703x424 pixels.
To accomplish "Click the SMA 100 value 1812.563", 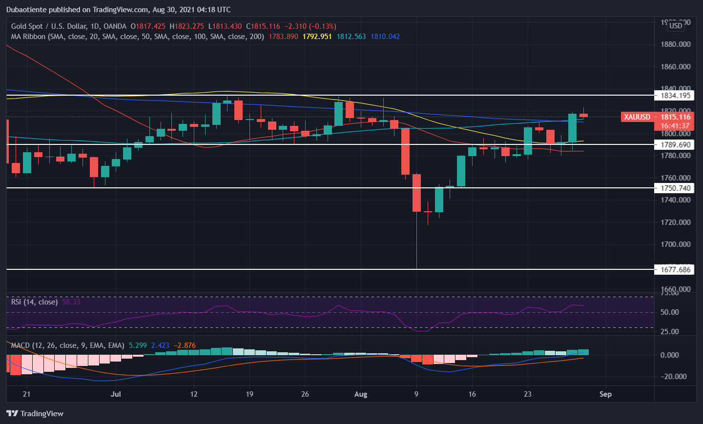I will pos(351,37).
